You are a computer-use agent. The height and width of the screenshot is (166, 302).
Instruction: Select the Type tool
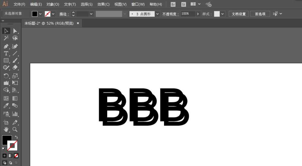click(6, 53)
